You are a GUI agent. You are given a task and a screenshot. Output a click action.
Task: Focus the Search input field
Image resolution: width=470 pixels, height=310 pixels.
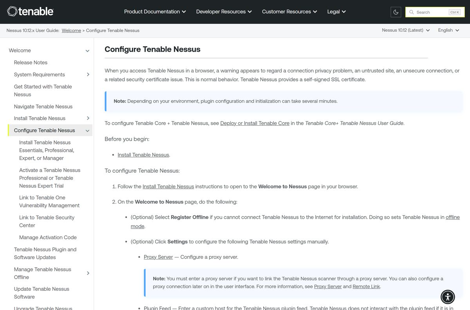[x=435, y=12]
